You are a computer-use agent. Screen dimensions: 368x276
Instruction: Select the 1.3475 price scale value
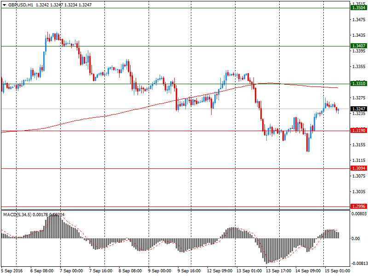(359, 19)
